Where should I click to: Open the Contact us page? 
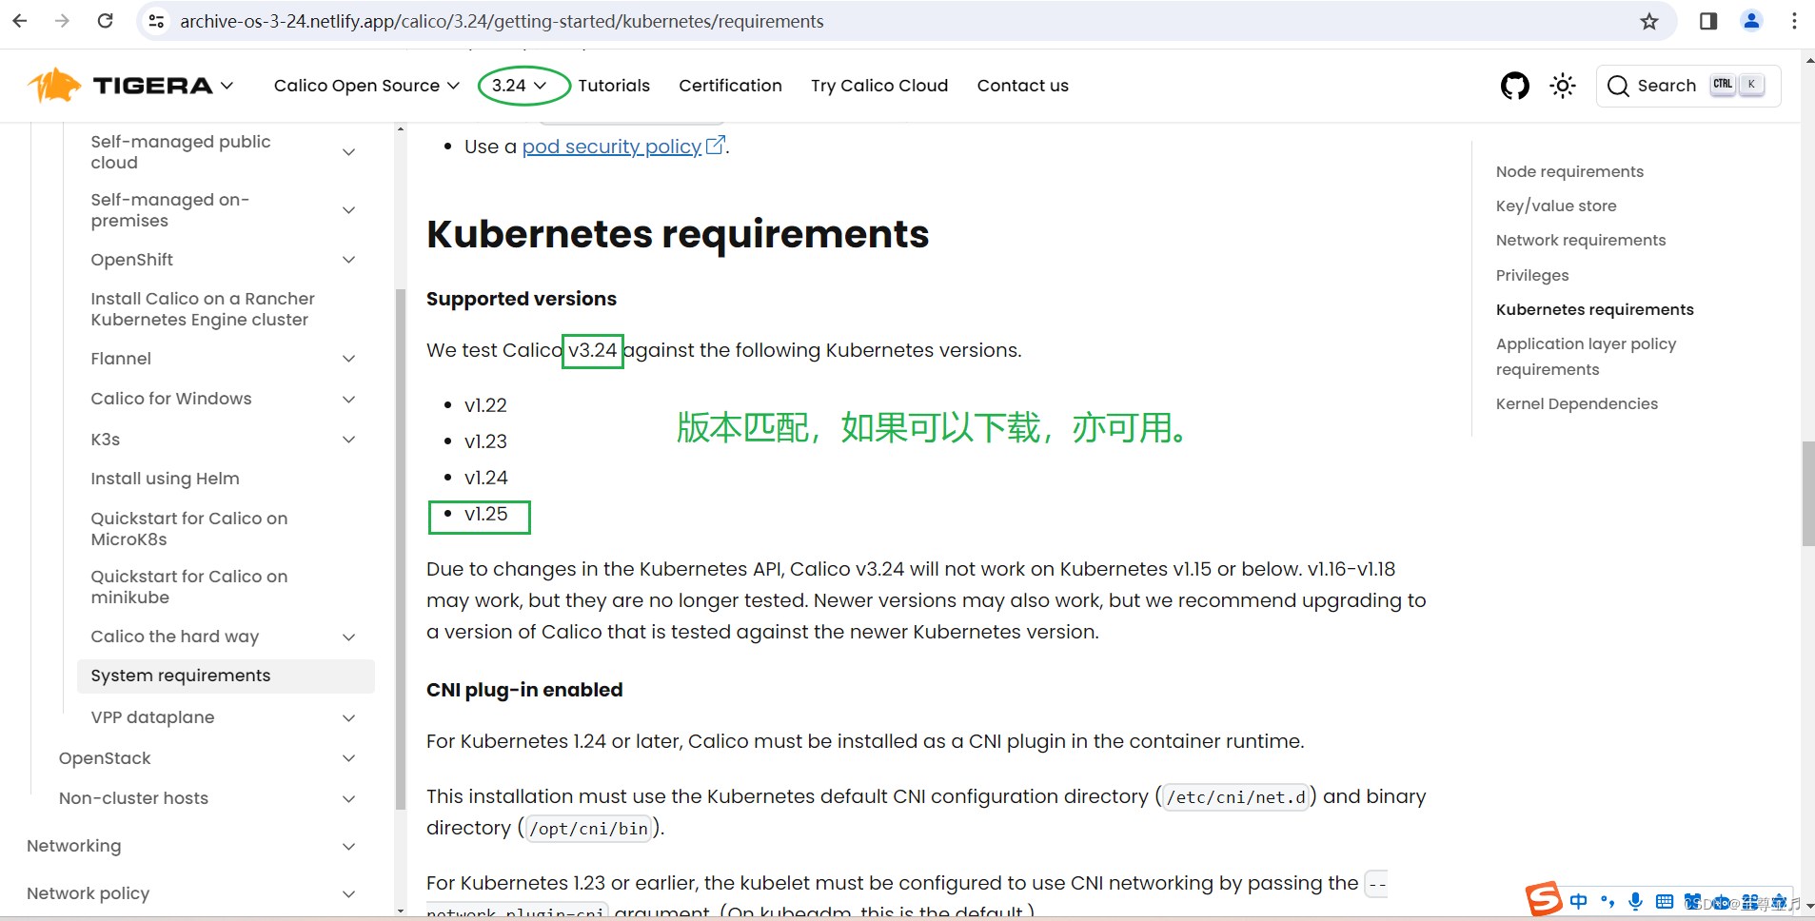pos(1022,86)
